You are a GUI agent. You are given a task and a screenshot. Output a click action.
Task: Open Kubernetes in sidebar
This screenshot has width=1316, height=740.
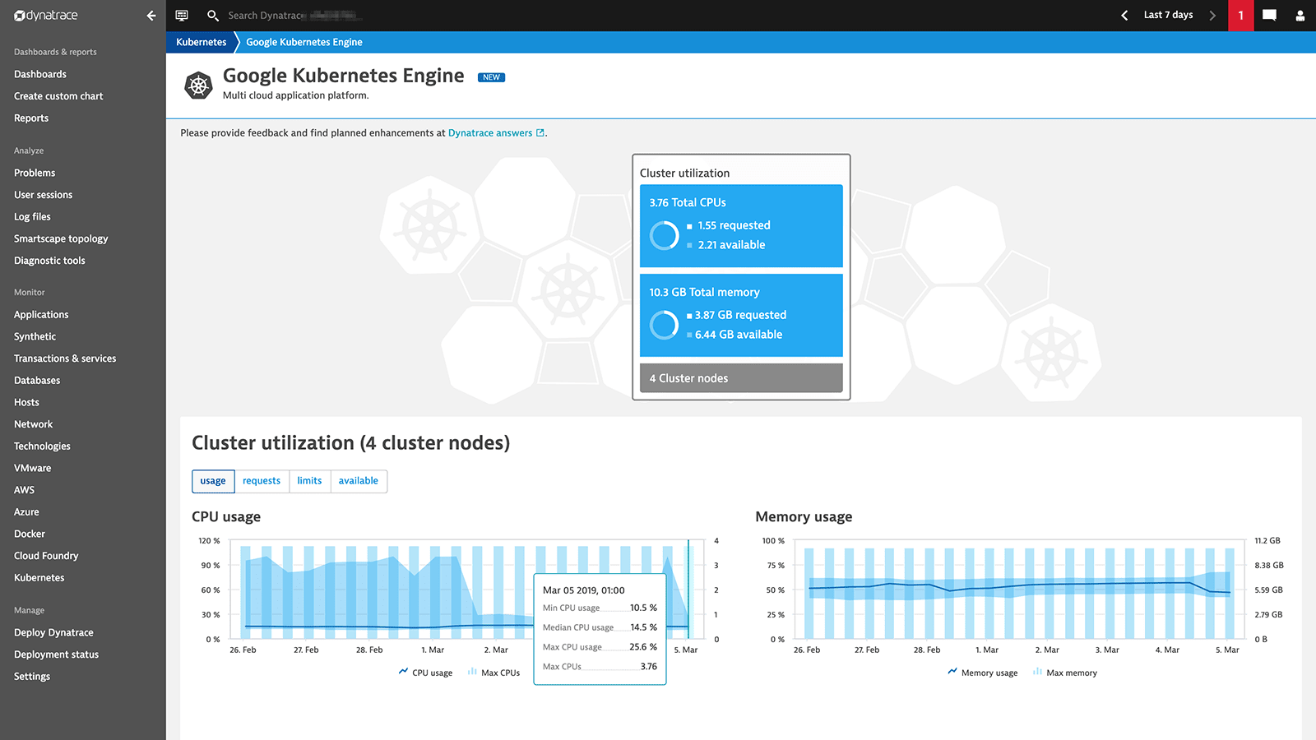tap(39, 578)
